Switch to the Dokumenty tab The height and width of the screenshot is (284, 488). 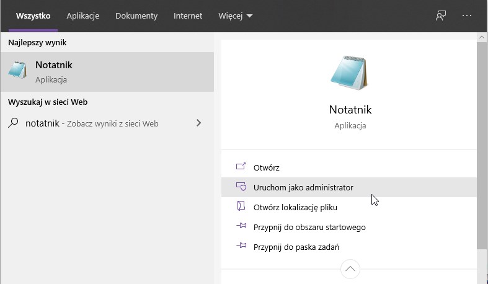(x=136, y=16)
